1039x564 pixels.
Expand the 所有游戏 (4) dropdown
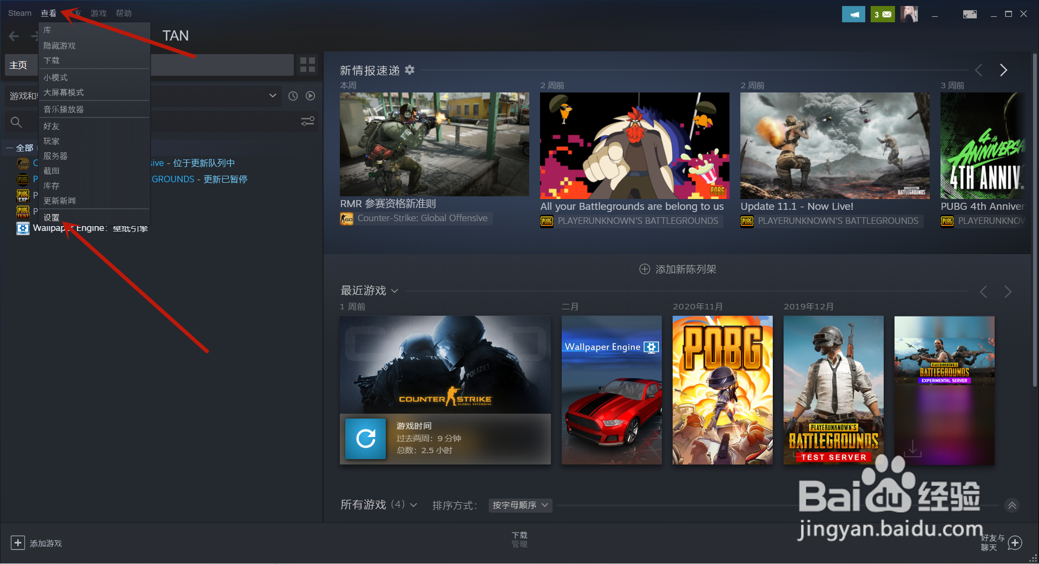pyautogui.click(x=413, y=505)
